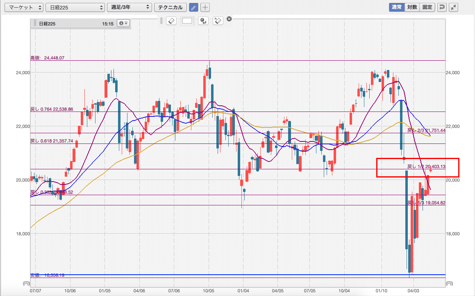Click the 01/10 date axis label
The height and width of the screenshot is (296, 475).
click(x=382, y=291)
